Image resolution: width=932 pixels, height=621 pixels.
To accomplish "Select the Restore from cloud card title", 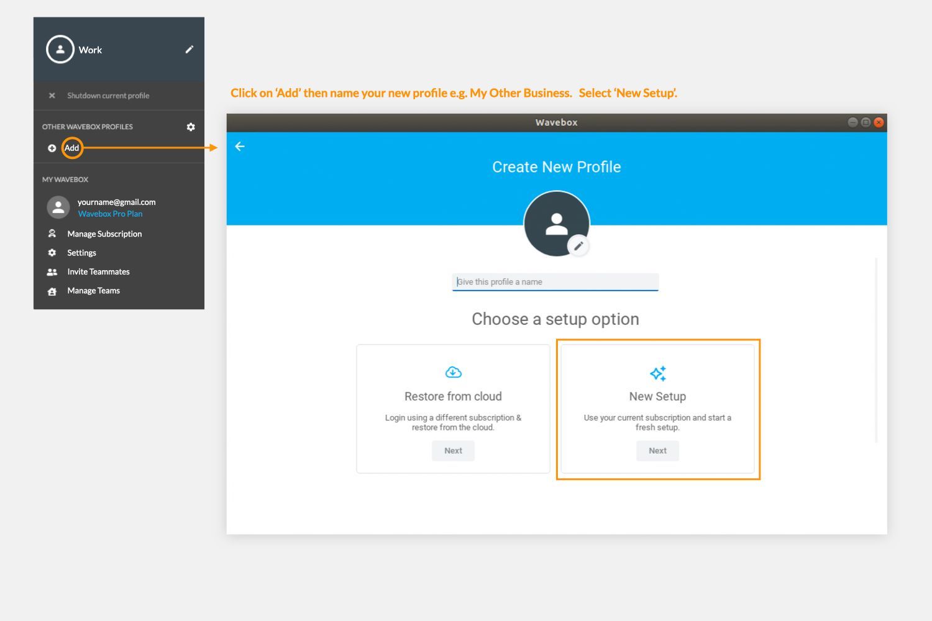I will click(453, 396).
